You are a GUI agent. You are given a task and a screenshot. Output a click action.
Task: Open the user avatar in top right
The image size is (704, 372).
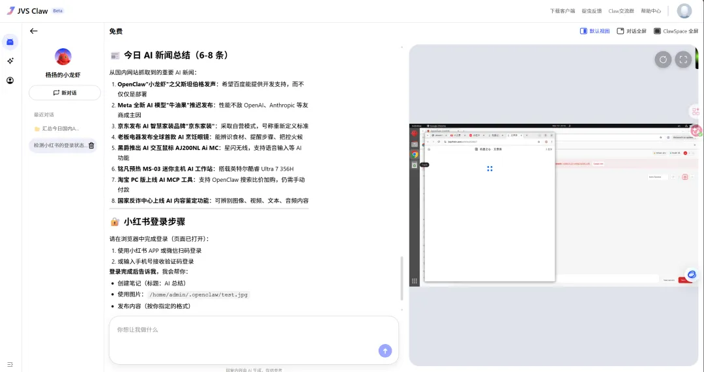click(684, 11)
